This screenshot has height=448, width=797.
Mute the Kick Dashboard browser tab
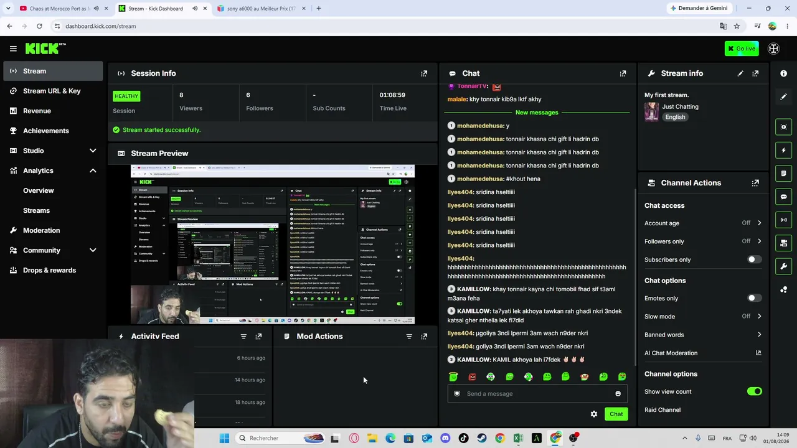coord(195,9)
